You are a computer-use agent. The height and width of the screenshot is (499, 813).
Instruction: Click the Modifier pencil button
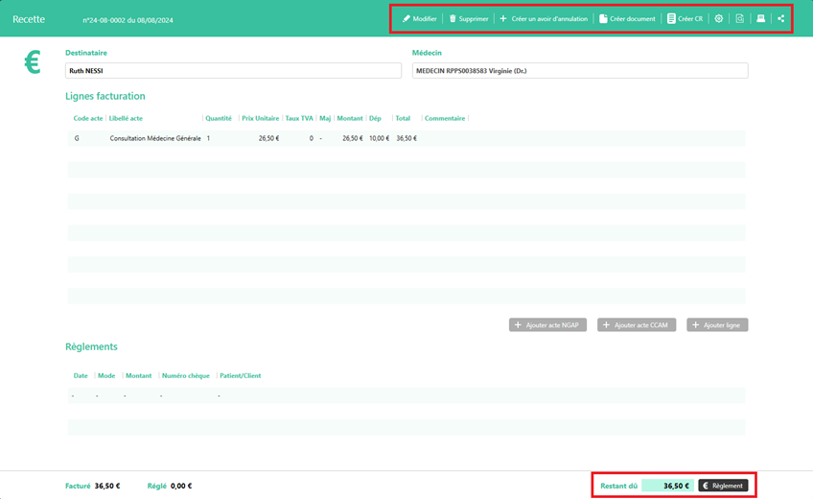tap(419, 19)
